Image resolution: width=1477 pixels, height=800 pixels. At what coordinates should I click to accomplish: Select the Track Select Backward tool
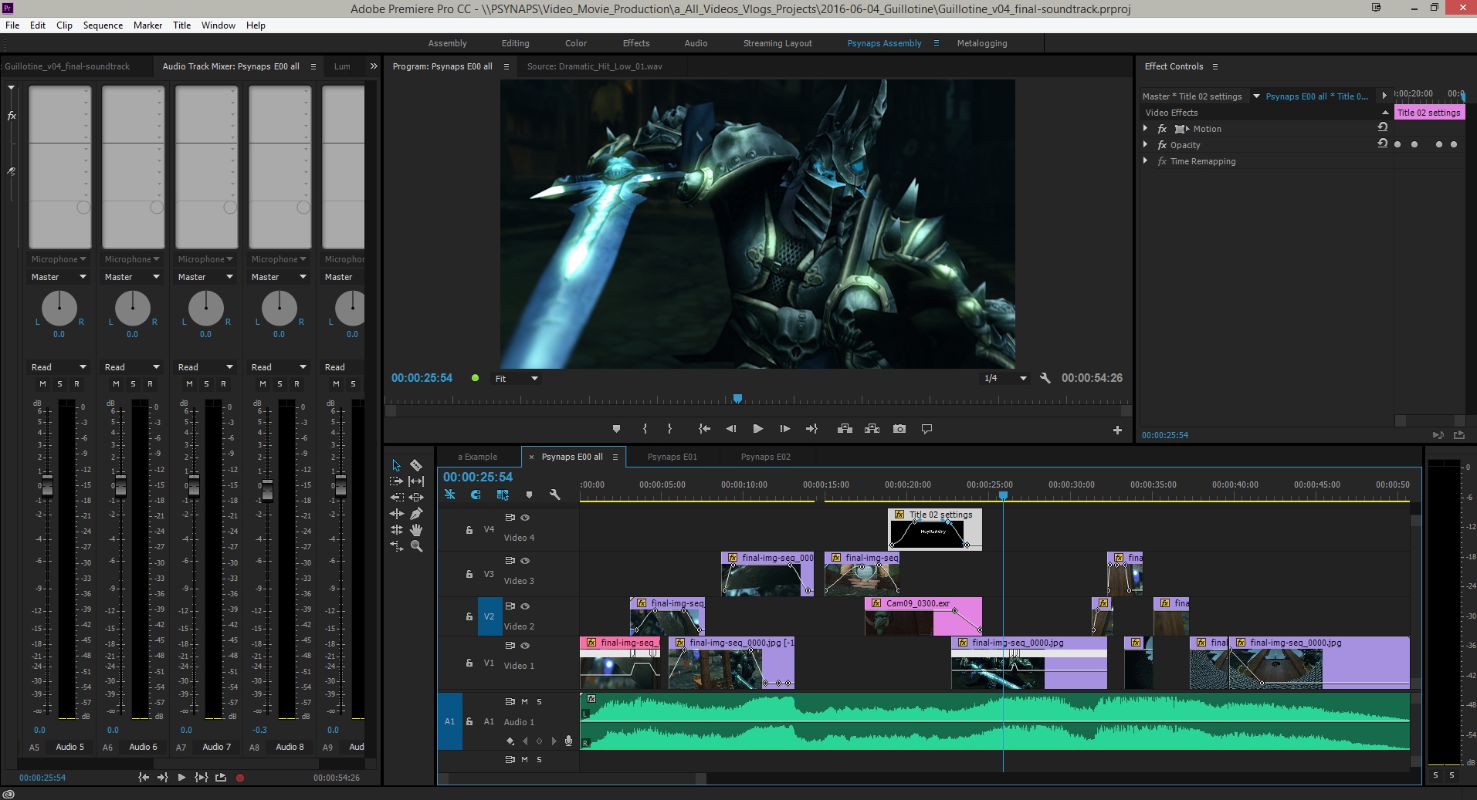396,497
